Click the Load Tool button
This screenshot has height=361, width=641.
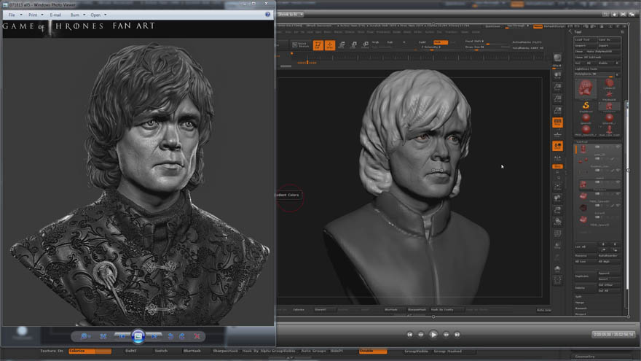(x=586, y=39)
